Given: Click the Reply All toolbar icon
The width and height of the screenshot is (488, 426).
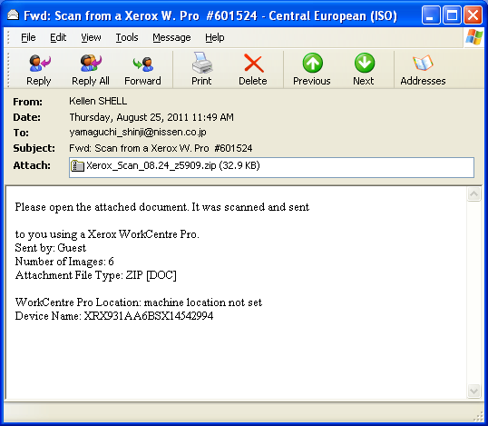Looking at the screenshot, I should pyautogui.click(x=91, y=64).
